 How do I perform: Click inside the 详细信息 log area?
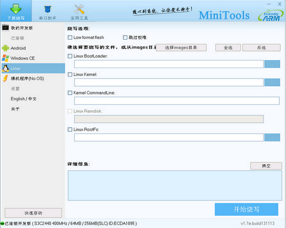point(175,186)
